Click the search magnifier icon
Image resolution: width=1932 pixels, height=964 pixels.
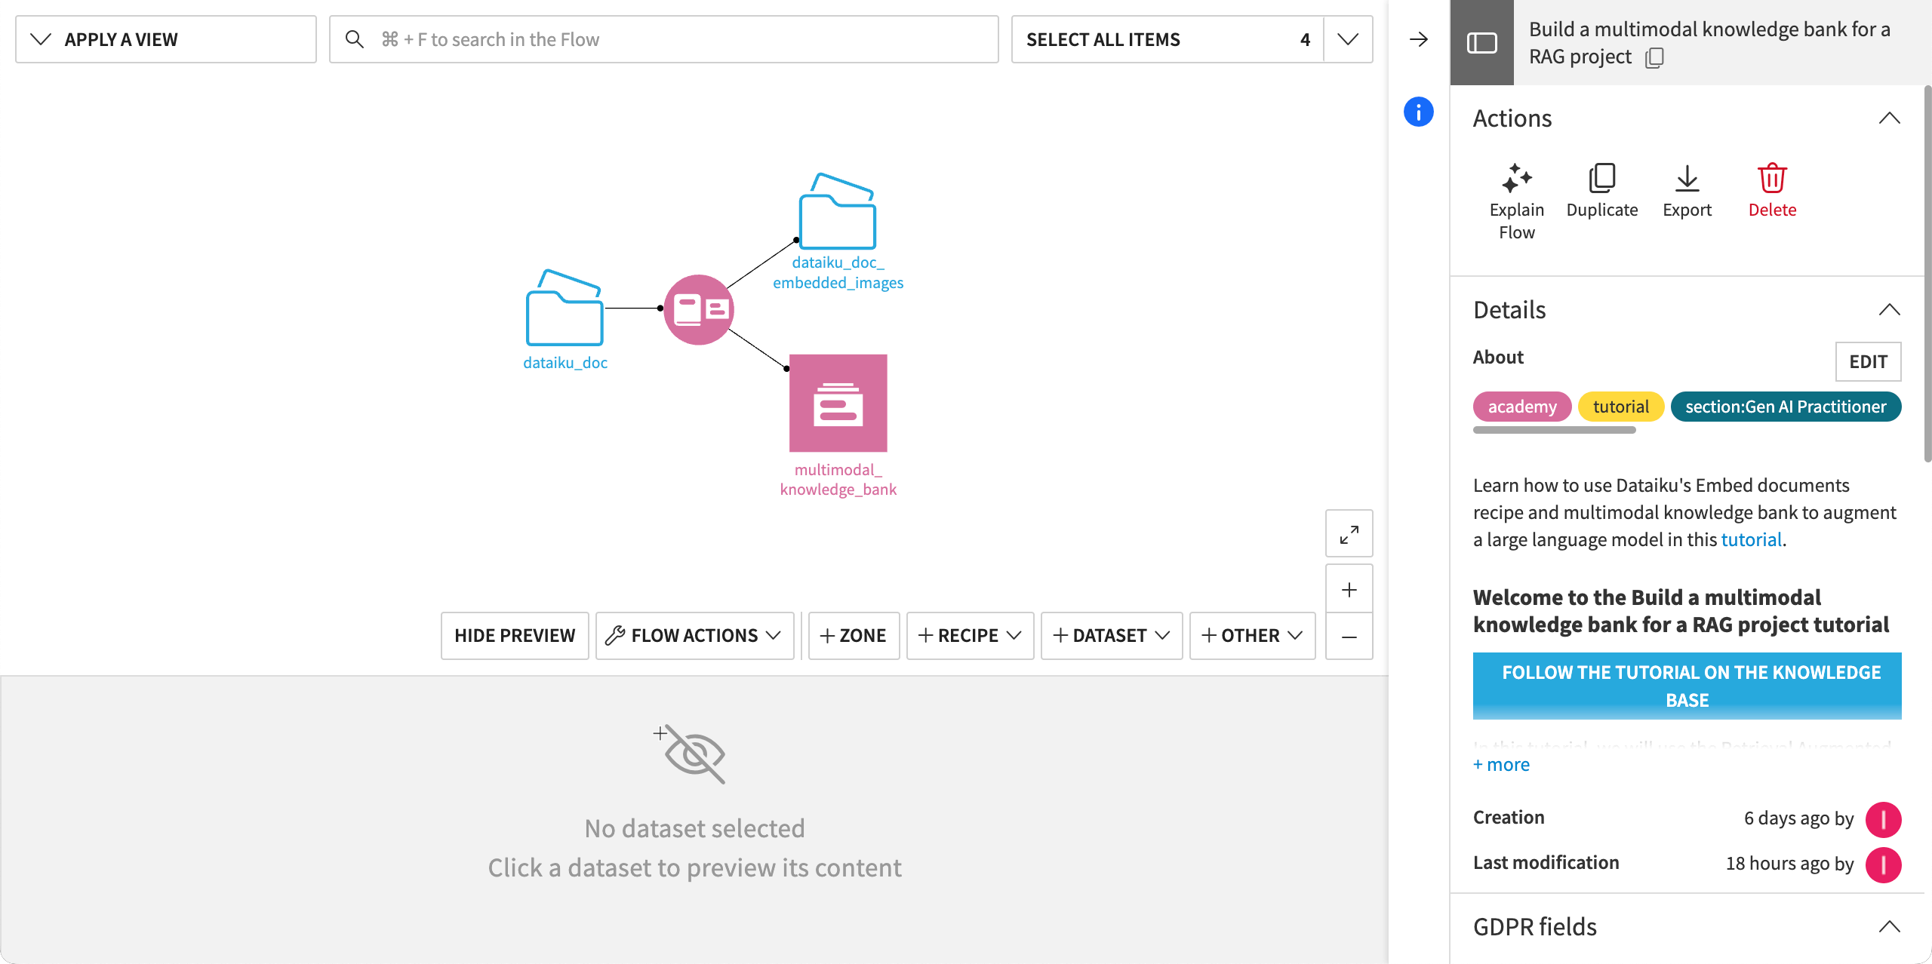coord(354,39)
